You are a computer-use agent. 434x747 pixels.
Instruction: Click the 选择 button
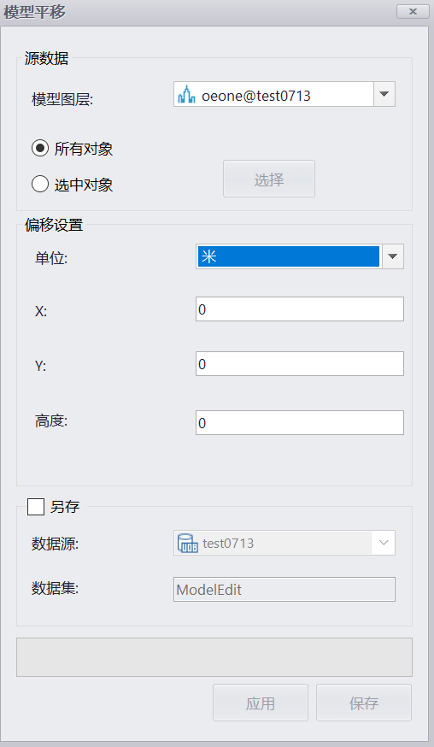[269, 179]
